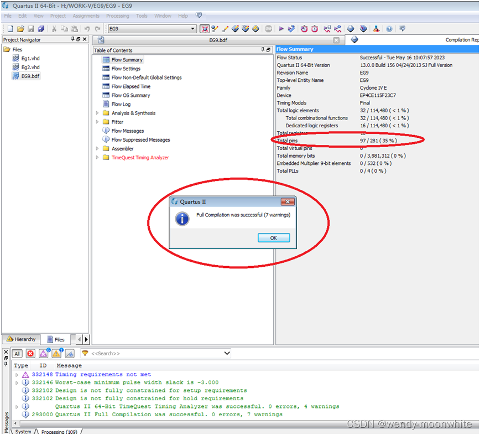Click the pin icon on Table of Contents
480x435 pixels.
tap(263, 50)
